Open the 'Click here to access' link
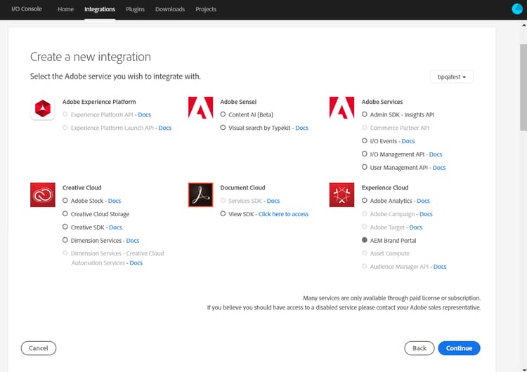The height and width of the screenshot is (372, 527). pos(283,214)
